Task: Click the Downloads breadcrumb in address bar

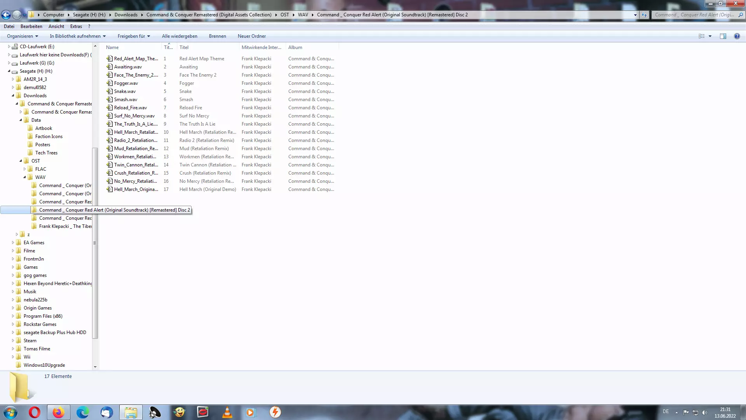Action: (x=126, y=15)
